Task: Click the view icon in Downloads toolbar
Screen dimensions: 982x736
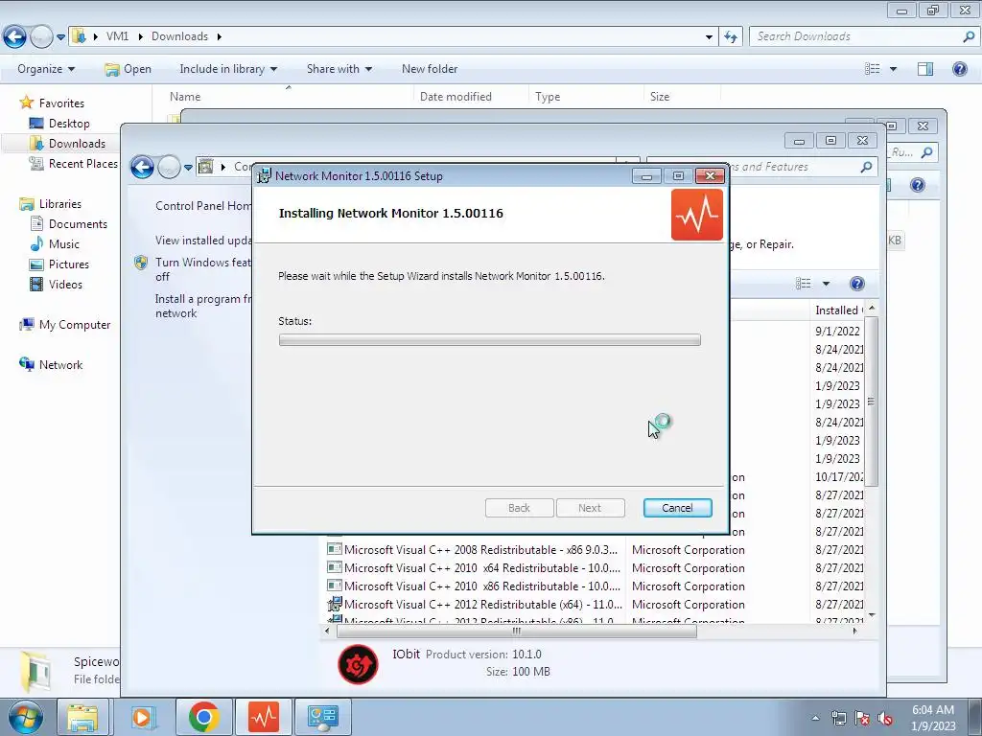Action: click(873, 69)
